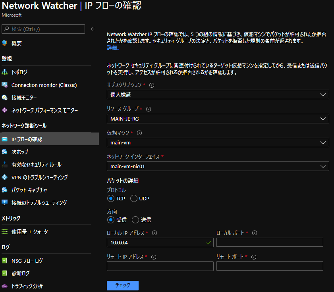Open トラフィック分析 page

(x=27, y=286)
